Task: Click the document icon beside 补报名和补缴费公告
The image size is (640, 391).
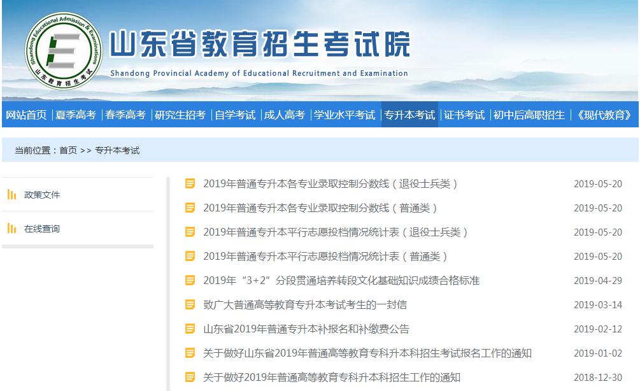Action: [189, 329]
